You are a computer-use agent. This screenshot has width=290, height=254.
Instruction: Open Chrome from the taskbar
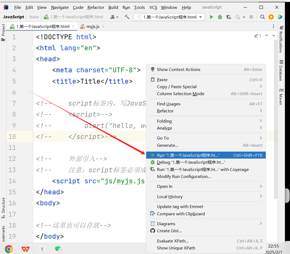coord(9,249)
